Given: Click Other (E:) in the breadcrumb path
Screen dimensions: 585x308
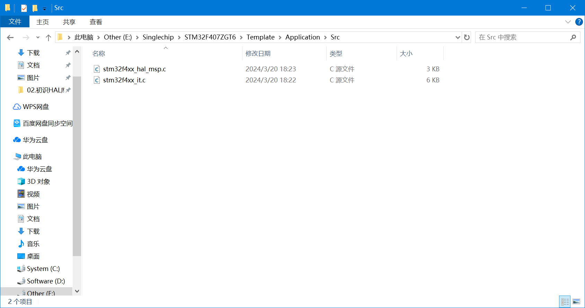Looking at the screenshot, I should pyautogui.click(x=118, y=37).
